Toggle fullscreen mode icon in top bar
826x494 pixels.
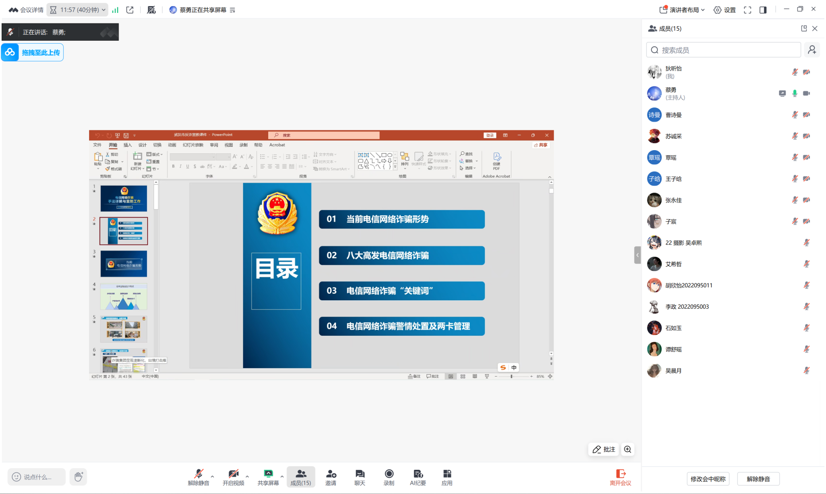click(747, 10)
